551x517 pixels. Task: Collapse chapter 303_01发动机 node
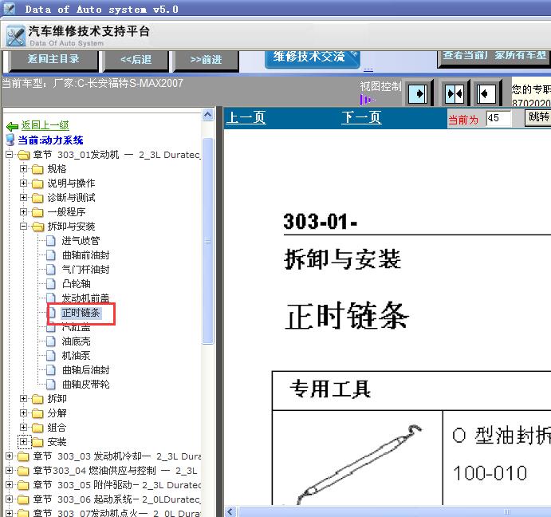coord(10,155)
